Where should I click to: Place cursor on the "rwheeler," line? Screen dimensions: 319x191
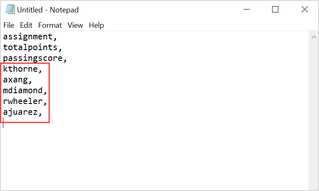pyautogui.click(x=25, y=101)
